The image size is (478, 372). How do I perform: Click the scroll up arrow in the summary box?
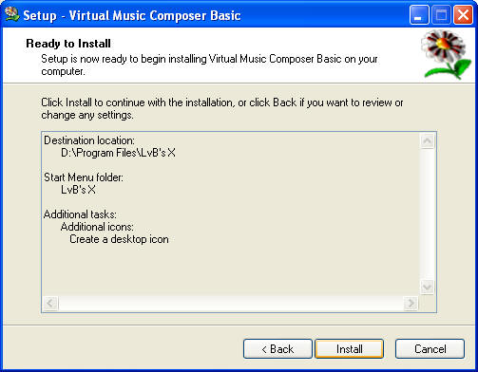(x=427, y=141)
